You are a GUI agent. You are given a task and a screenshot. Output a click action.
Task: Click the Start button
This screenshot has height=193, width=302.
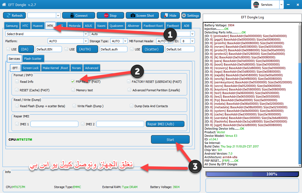tap(170, 140)
